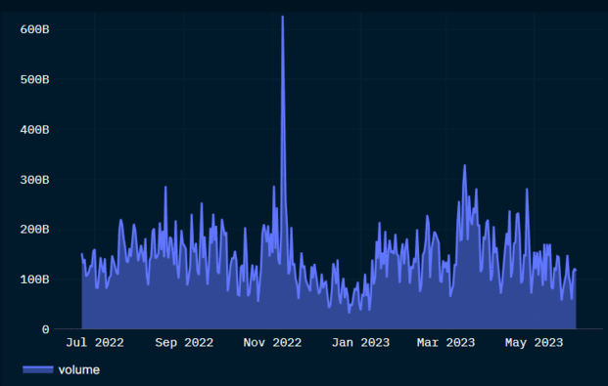The height and width of the screenshot is (386, 608).
Task: Click the tip of the tallest November 2022 spike
Action: 283,17
